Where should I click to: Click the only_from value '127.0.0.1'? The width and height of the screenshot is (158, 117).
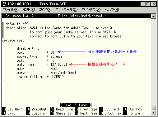[59, 65]
